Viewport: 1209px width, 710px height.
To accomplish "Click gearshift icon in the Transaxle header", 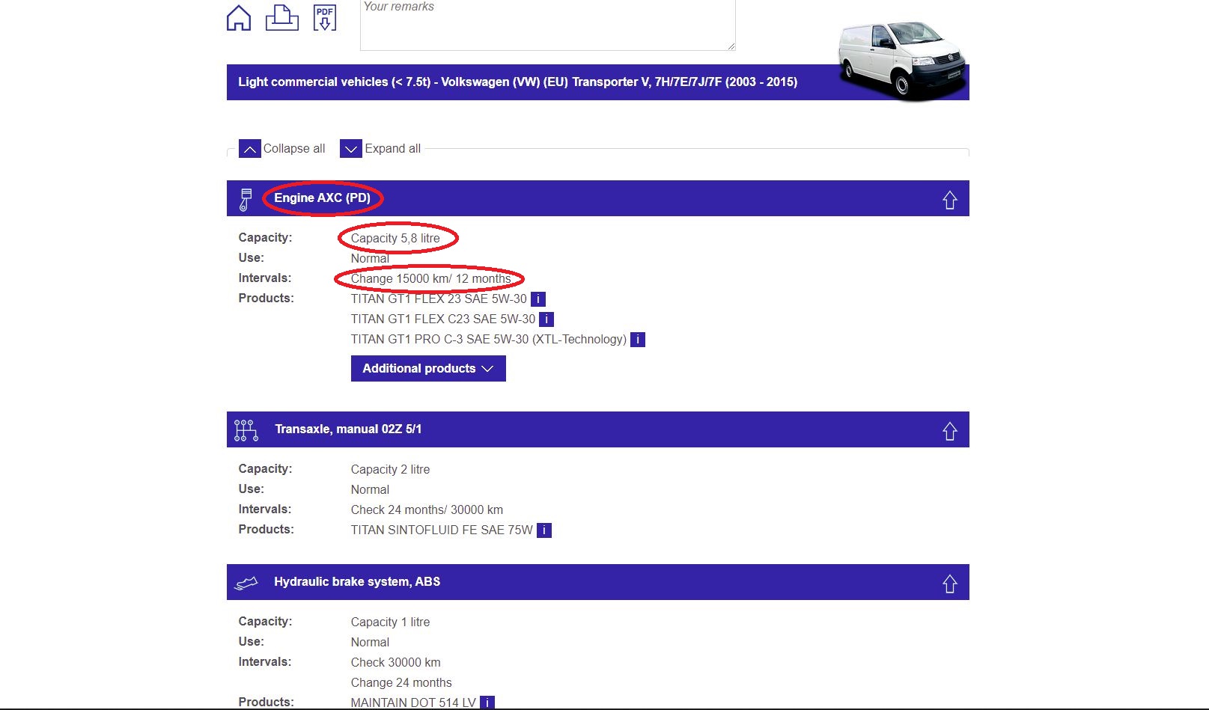I will coord(246,430).
